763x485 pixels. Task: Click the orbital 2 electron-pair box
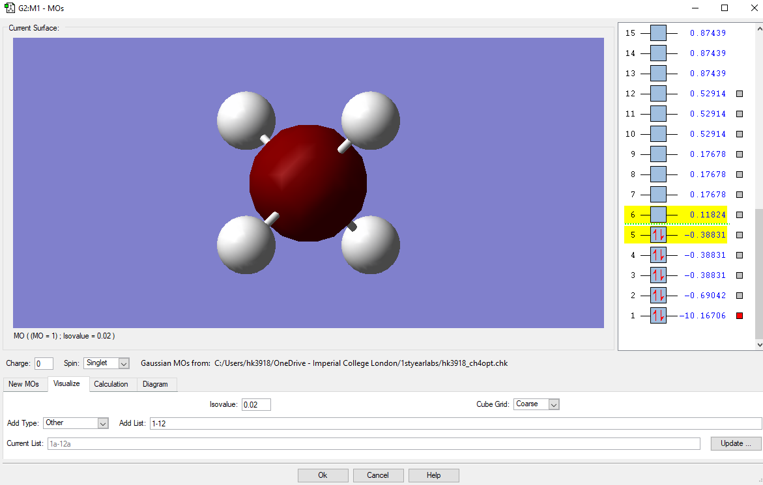(x=658, y=296)
